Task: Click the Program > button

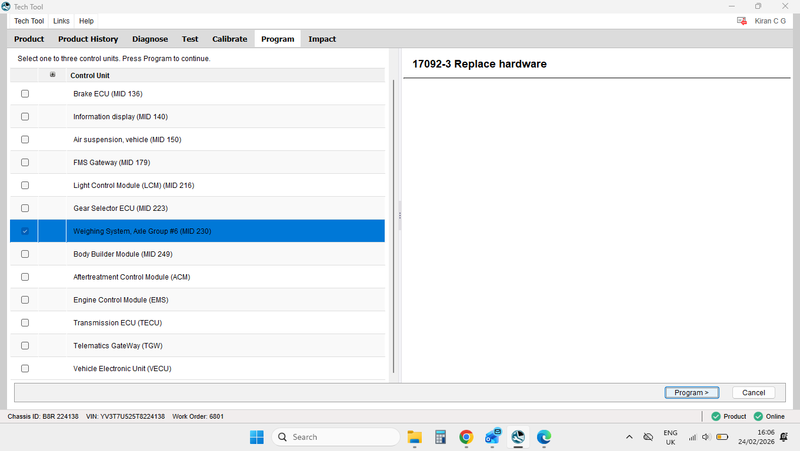Action: pyautogui.click(x=692, y=393)
